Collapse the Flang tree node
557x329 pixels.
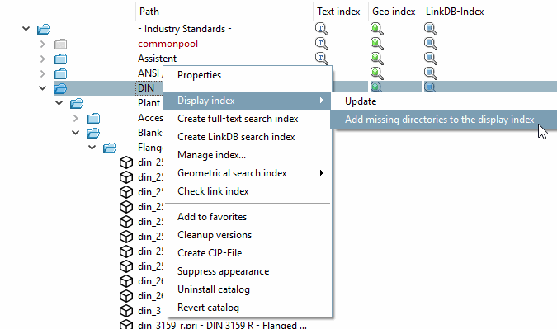tap(92, 148)
